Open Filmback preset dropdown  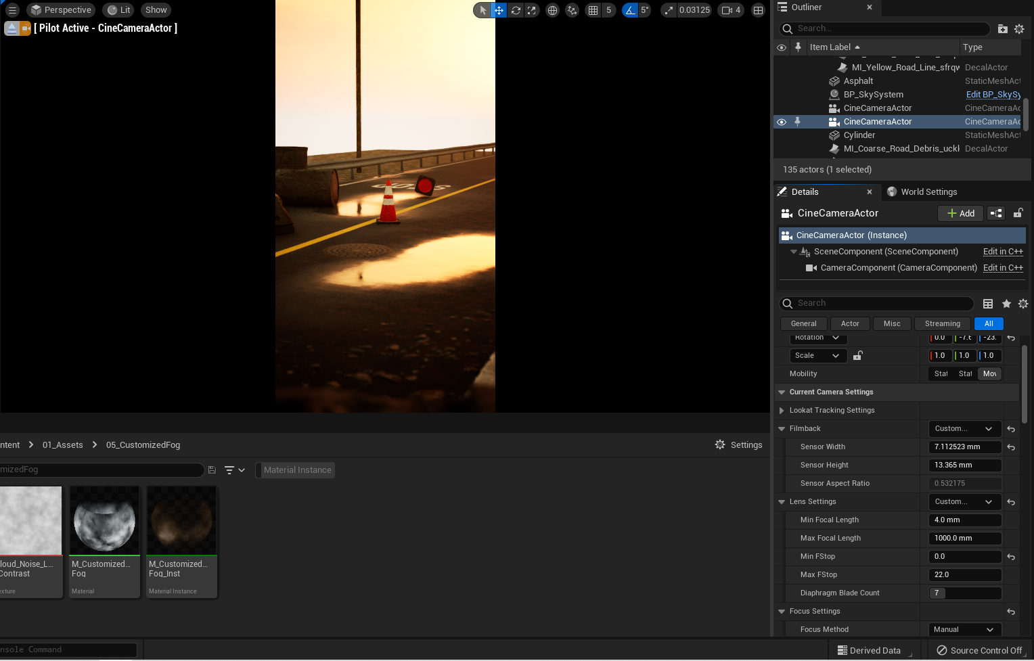click(x=964, y=429)
